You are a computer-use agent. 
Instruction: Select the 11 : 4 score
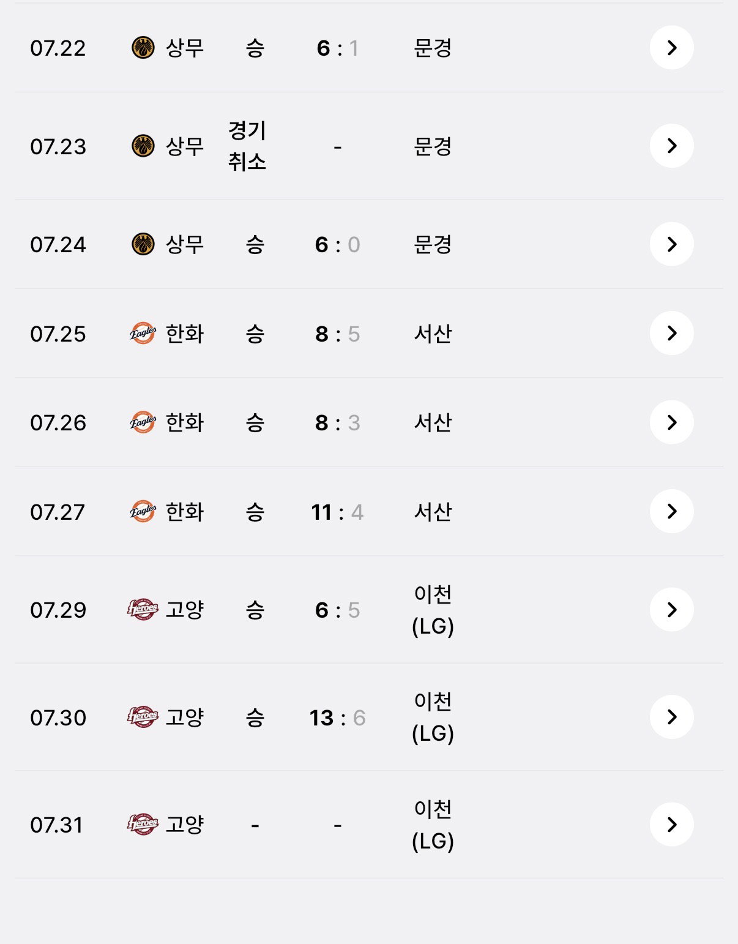pos(337,512)
